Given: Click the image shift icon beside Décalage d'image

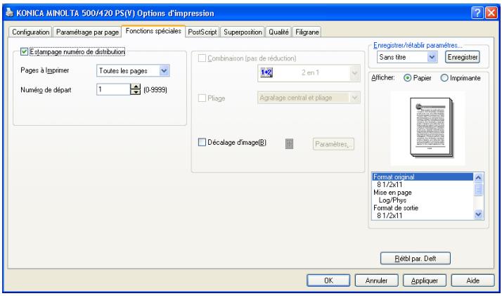Looking at the screenshot, I should [289, 144].
